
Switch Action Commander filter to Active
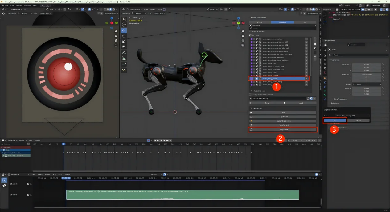pos(260,22)
